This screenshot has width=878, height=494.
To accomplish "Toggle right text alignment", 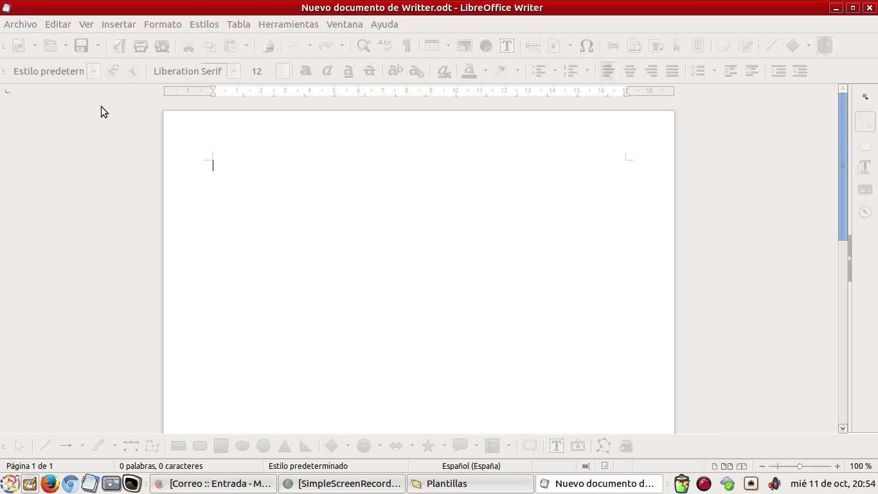I will pos(651,71).
